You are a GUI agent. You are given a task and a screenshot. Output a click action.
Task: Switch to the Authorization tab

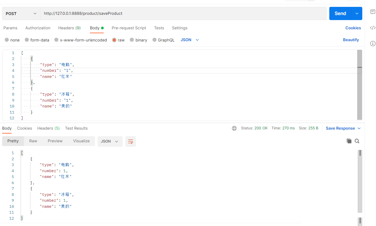point(38,28)
